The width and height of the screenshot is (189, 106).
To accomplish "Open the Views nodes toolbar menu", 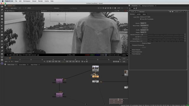I will [2, 44].
